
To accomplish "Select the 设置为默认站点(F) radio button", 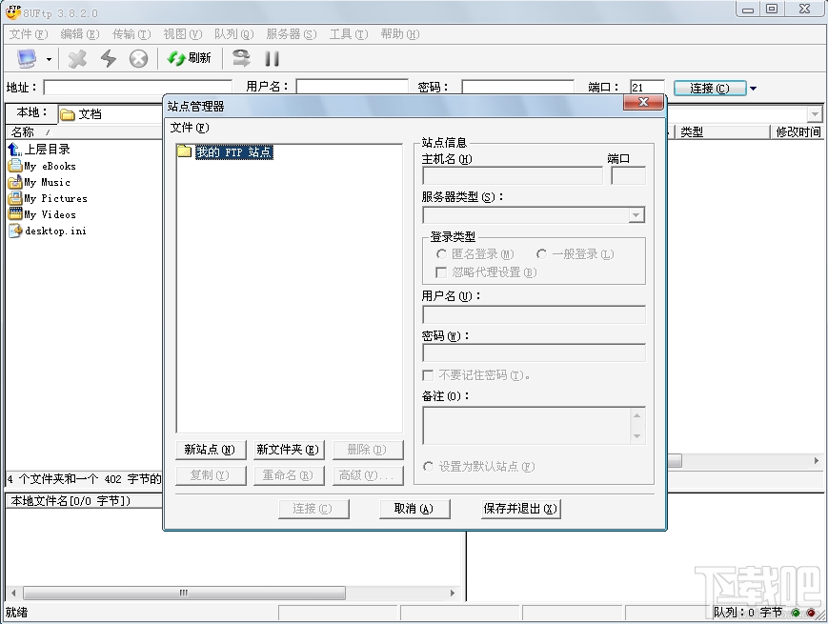I will pyautogui.click(x=428, y=467).
